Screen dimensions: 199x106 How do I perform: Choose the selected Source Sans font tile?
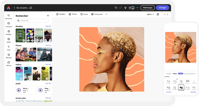point(181,88)
